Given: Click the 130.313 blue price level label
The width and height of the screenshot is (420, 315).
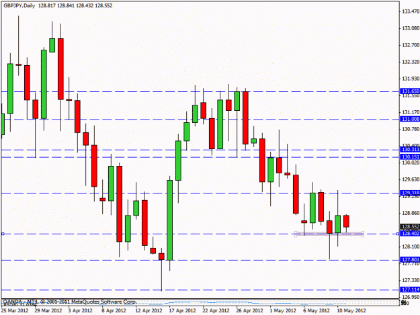Looking at the screenshot, I should 410,150.
